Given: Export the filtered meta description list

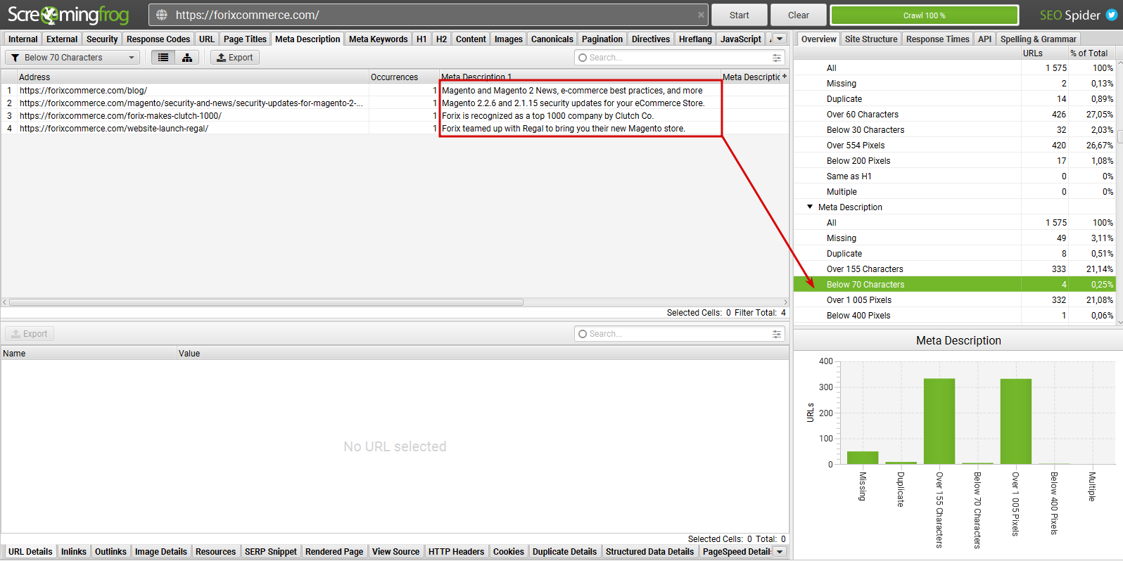Looking at the screenshot, I should click(x=235, y=58).
